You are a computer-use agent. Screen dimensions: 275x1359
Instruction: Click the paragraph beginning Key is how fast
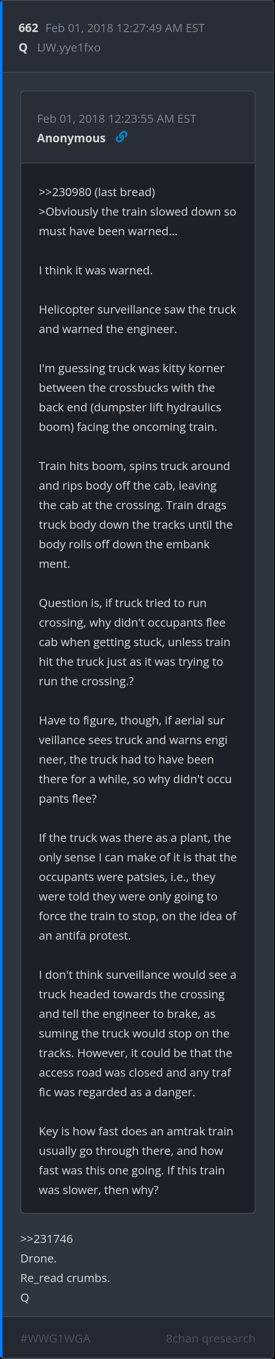(x=136, y=1160)
